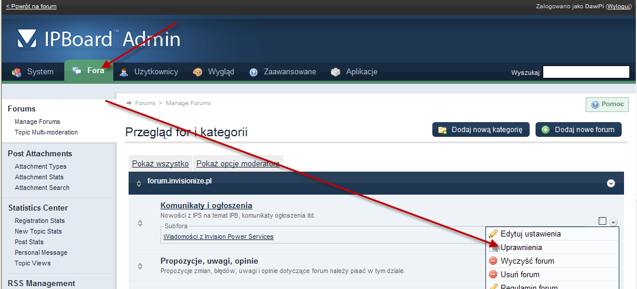
Task: Open the Komunikaty i ogłoszenia forum link
Action: click(206, 206)
